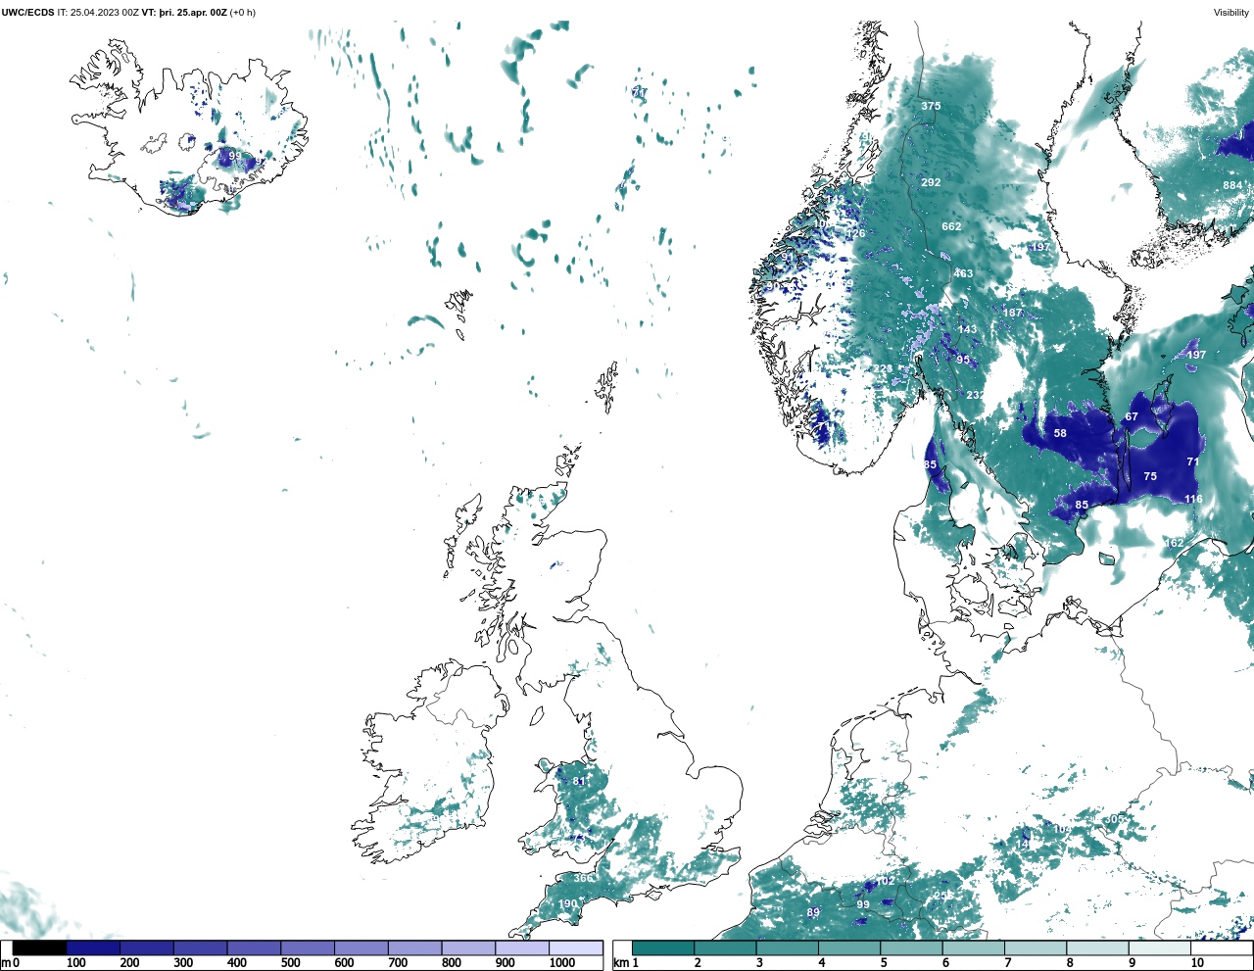Click the 190 value over Cornwall
Image resolution: width=1254 pixels, height=971 pixels.
coord(568,903)
